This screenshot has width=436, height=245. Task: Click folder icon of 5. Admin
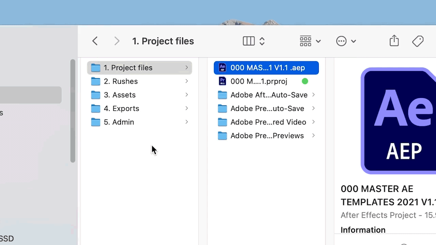click(96, 122)
